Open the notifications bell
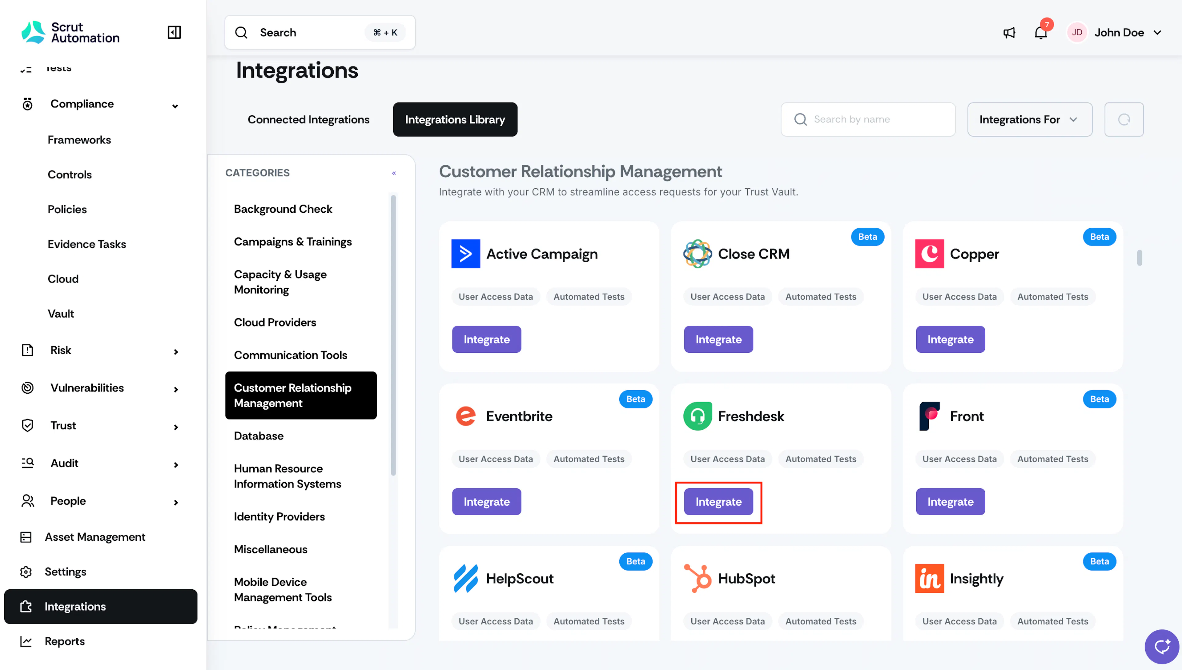This screenshot has height=670, width=1182. point(1041,33)
